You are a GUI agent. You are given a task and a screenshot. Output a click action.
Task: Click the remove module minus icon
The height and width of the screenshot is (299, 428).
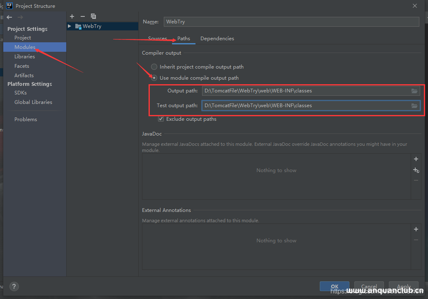(x=83, y=16)
